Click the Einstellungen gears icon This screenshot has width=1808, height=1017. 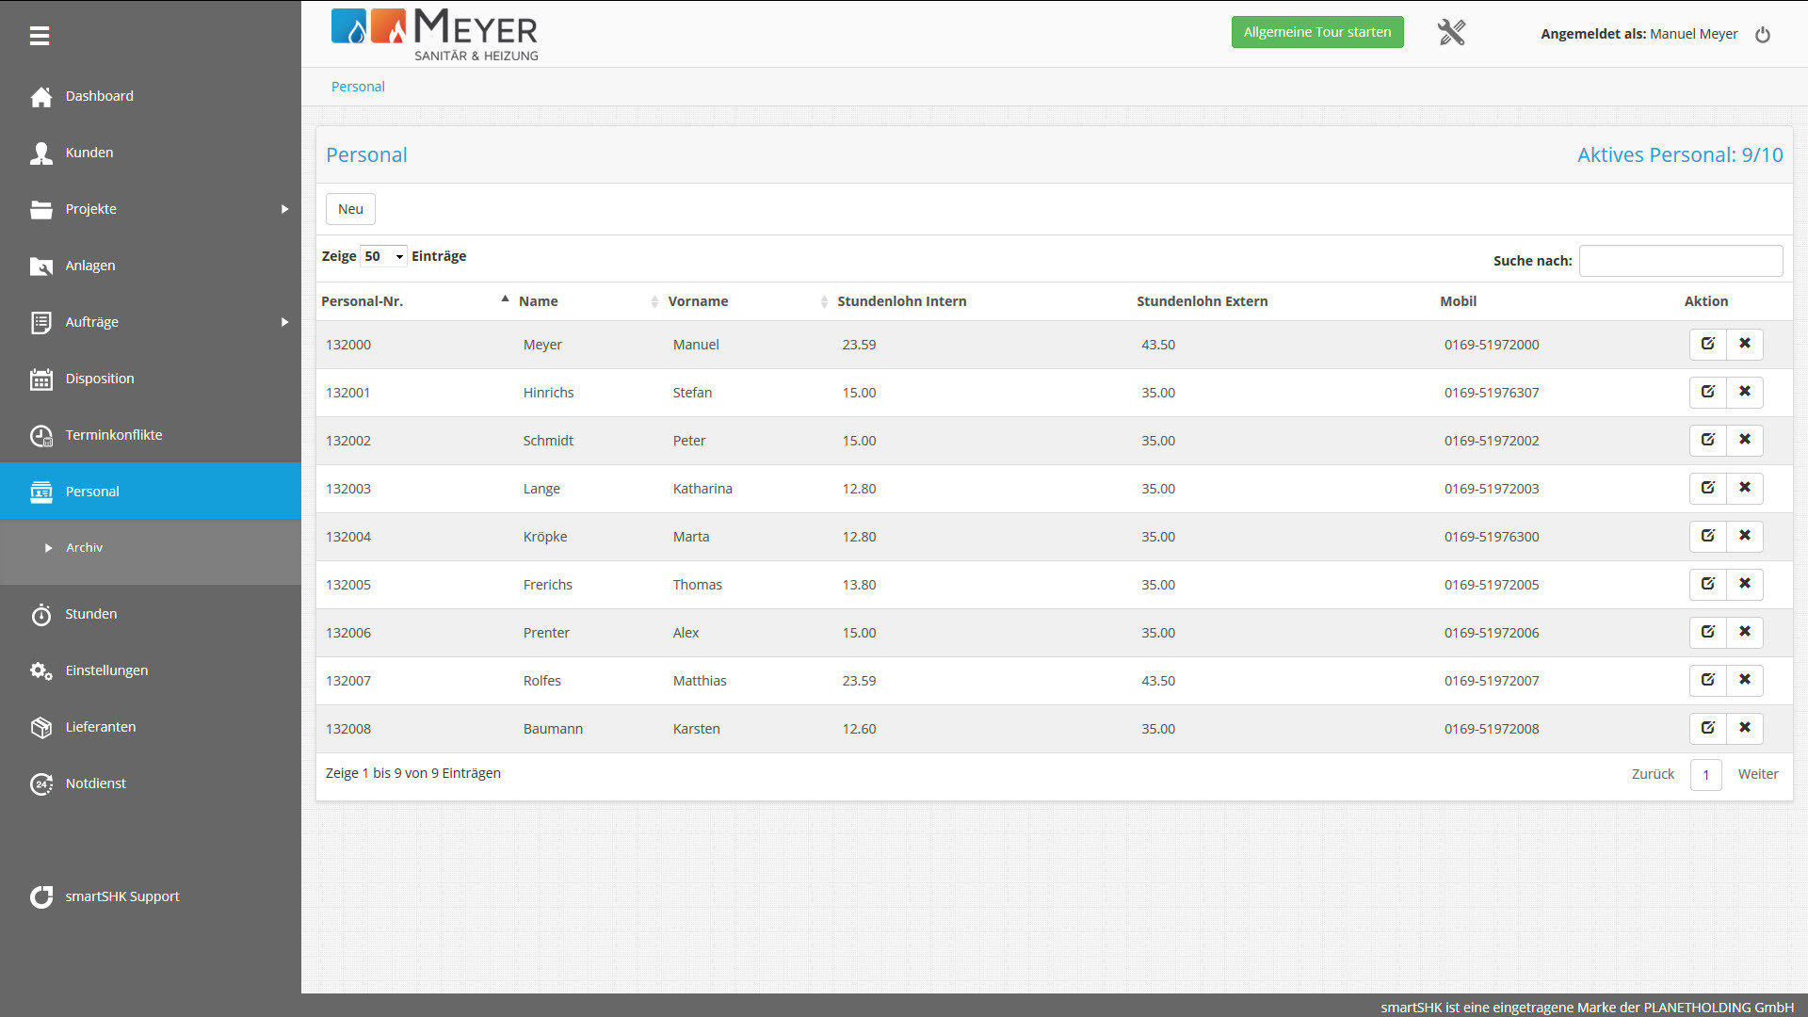coord(40,670)
